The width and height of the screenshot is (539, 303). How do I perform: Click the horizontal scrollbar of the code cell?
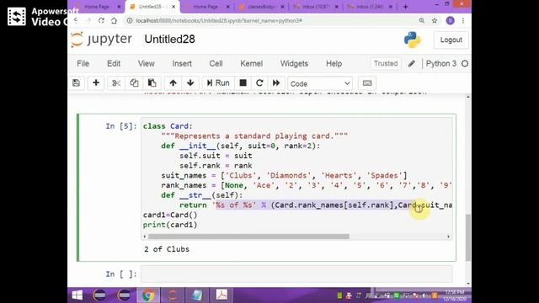pos(248,237)
